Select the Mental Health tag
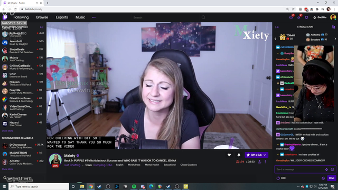This screenshot has height=190, width=338. 152,165
